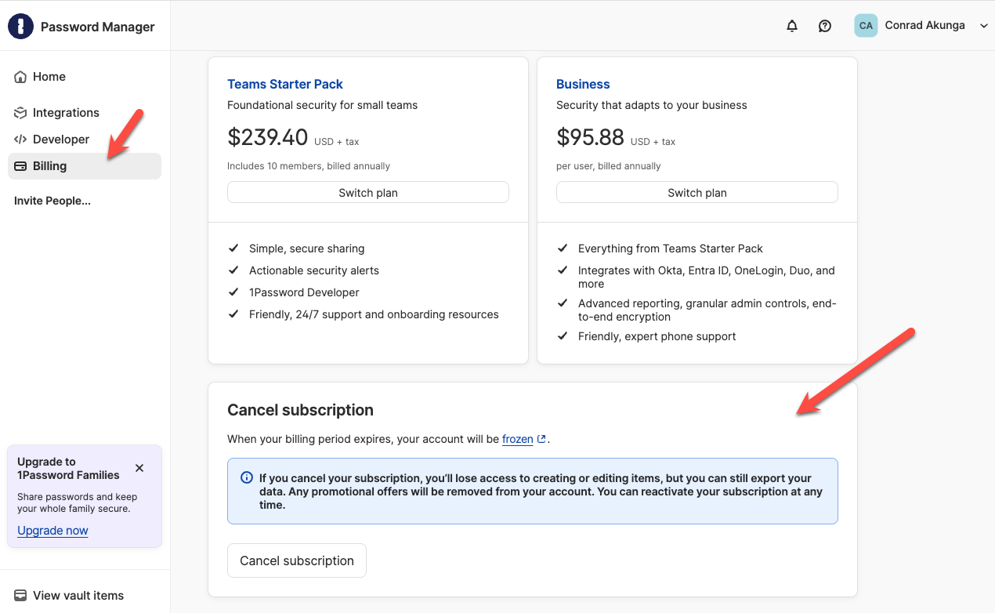
Task: Click the Upgrade now link
Action: (52, 531)
